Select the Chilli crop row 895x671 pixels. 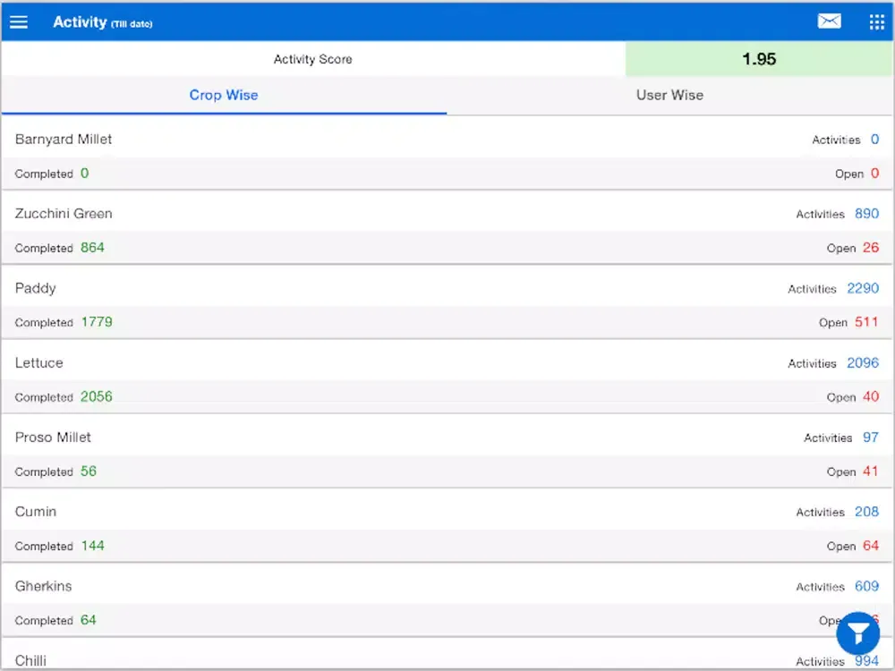(447, 655)
